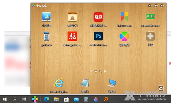Select the first page dot indicator
The image size is (171, 103).
coord(96,71)
